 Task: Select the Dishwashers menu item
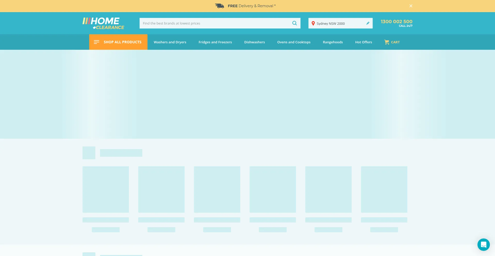pyautogui.click(x=254, y=42)
